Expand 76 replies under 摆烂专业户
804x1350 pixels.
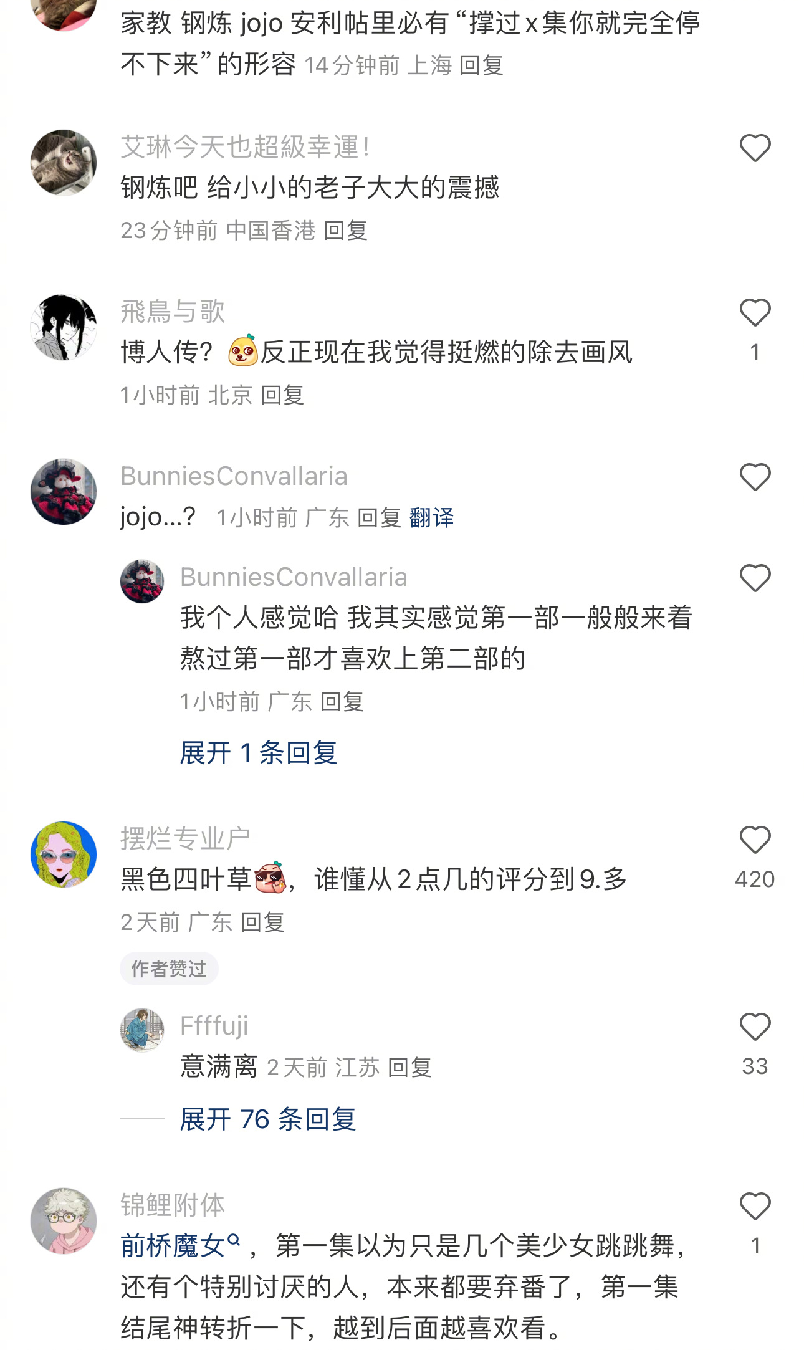268,1119
